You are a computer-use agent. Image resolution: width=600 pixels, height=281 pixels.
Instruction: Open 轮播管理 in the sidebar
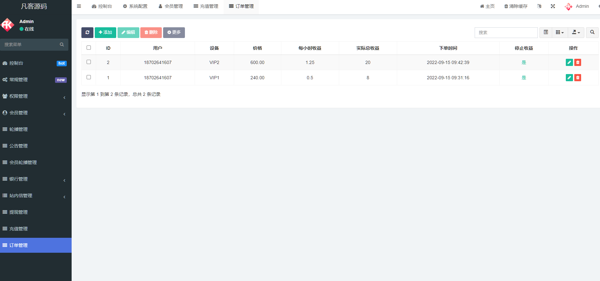(36, 129)
